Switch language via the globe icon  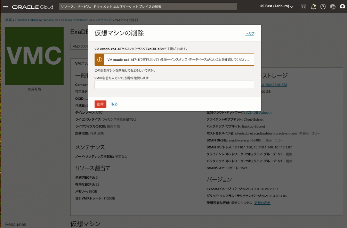coord(332,6)
